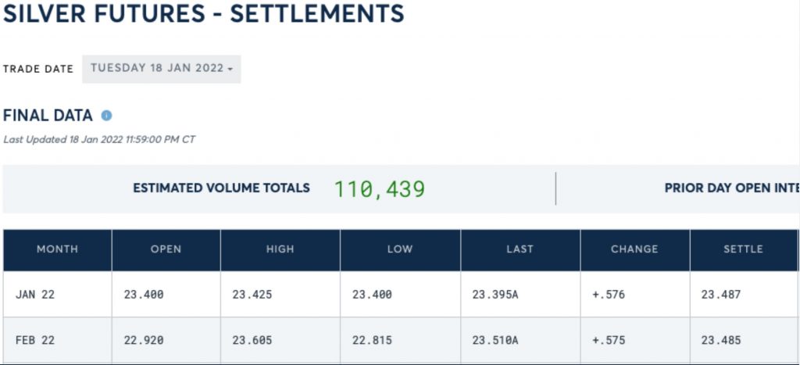Image resolution: width=800 pixels, height=365 pixels.
Task: Click the FEB 22 high price 23.605
Action: (x=252, y=340)
